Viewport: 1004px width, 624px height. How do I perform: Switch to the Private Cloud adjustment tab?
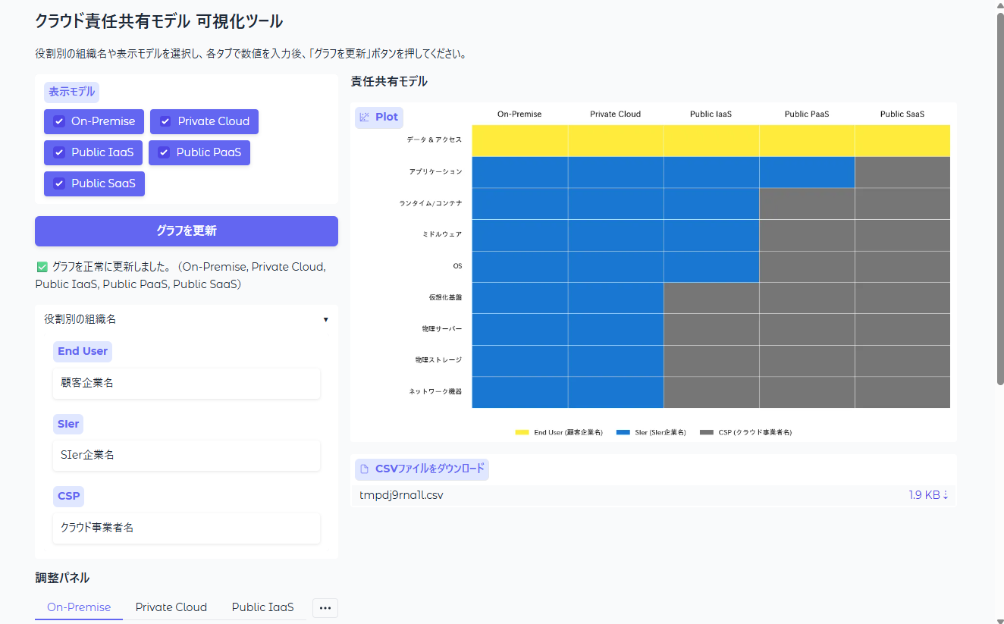171,607
